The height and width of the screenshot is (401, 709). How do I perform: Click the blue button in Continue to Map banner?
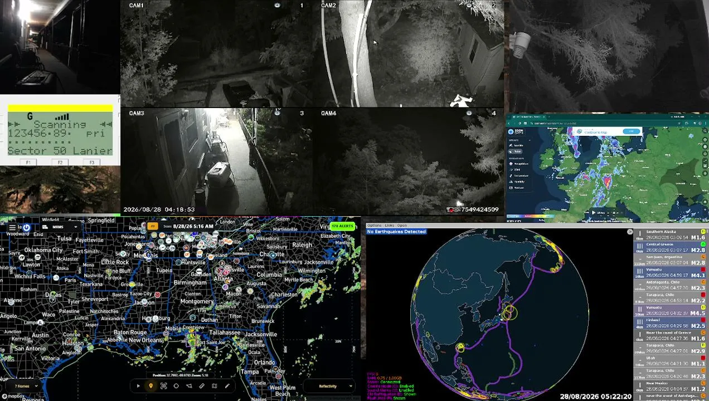[631, 131]
